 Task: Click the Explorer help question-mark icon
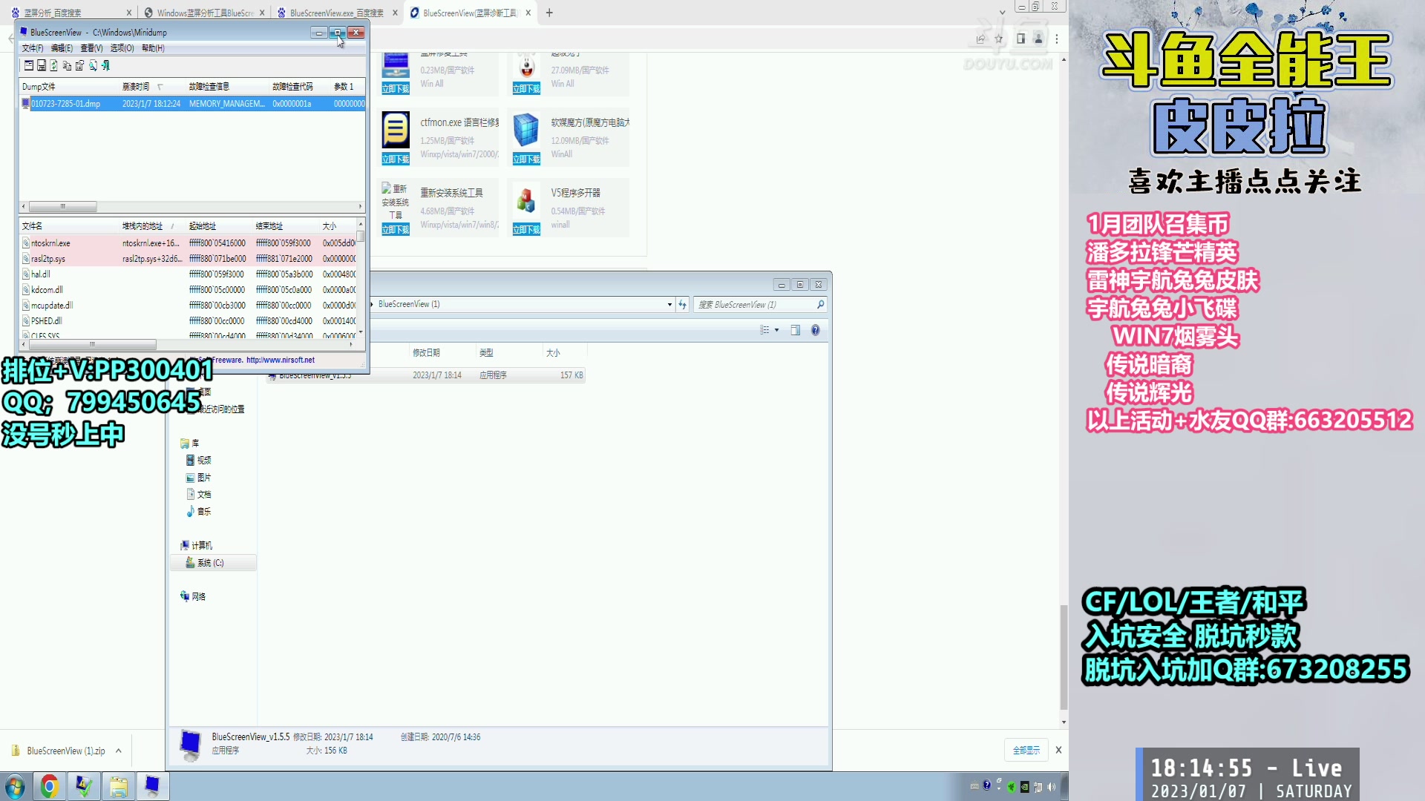[815, 330]
